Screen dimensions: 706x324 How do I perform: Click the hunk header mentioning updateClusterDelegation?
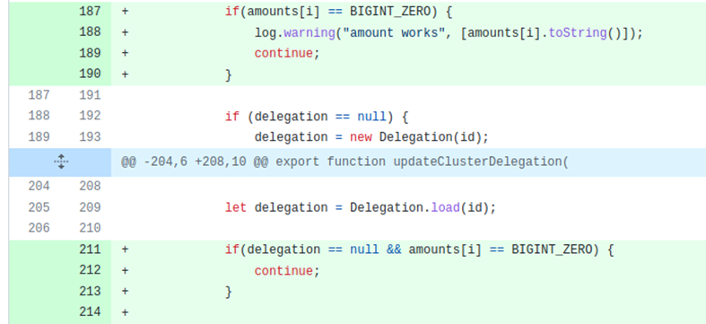[x=344, y=162]
